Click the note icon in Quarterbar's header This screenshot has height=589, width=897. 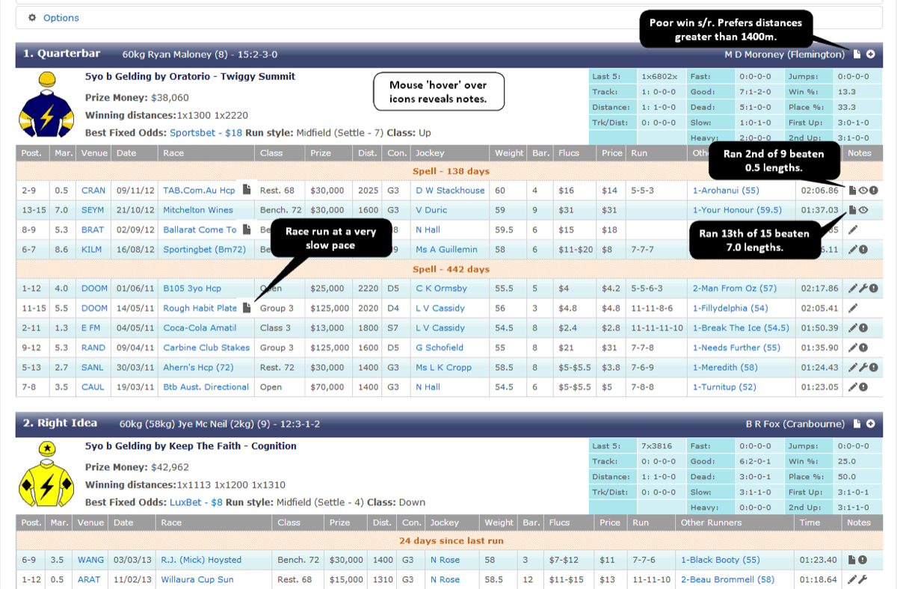[x=857, y=54]
